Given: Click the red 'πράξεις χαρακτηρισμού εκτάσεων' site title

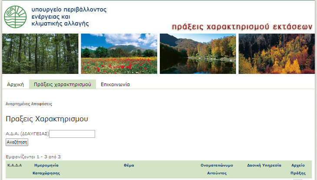Looking at the screenshot, I should (242, 27).
